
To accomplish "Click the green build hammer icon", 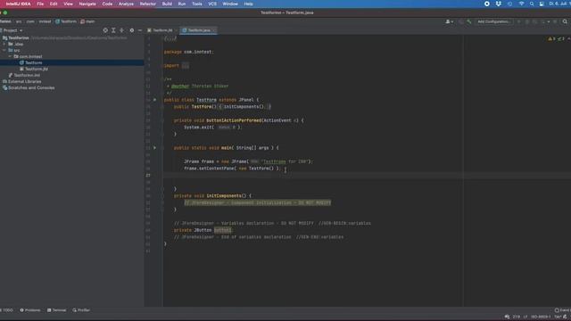I will pyautogui.click(x=469, y=21).
